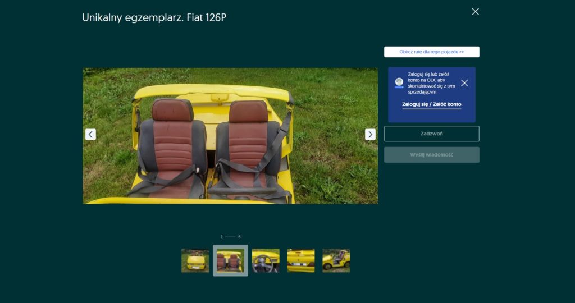The image size is (575, 303).
Task: Dismiss the OLX login prompt banner
Action: [464, 83]
